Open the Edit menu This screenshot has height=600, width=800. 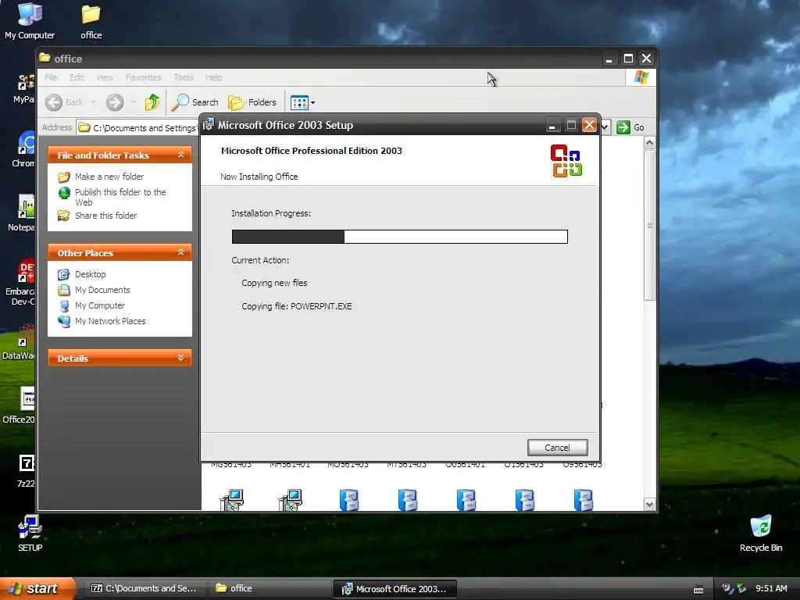pyautogui.click(x=77, y=77)
